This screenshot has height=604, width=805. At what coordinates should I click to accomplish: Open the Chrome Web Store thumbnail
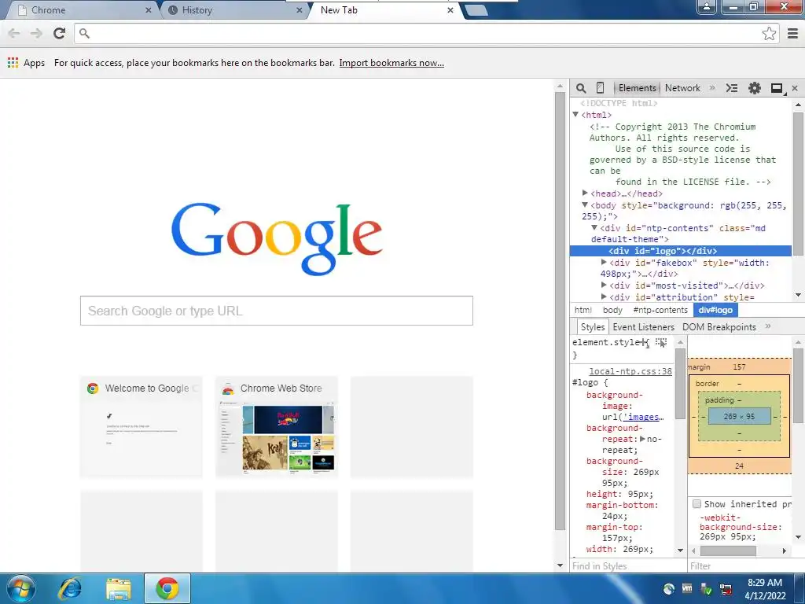click(277, 426)
